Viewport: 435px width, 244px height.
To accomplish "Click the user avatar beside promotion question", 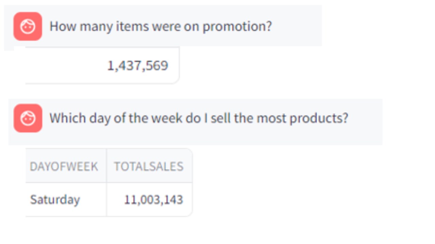I will point(28,26).
